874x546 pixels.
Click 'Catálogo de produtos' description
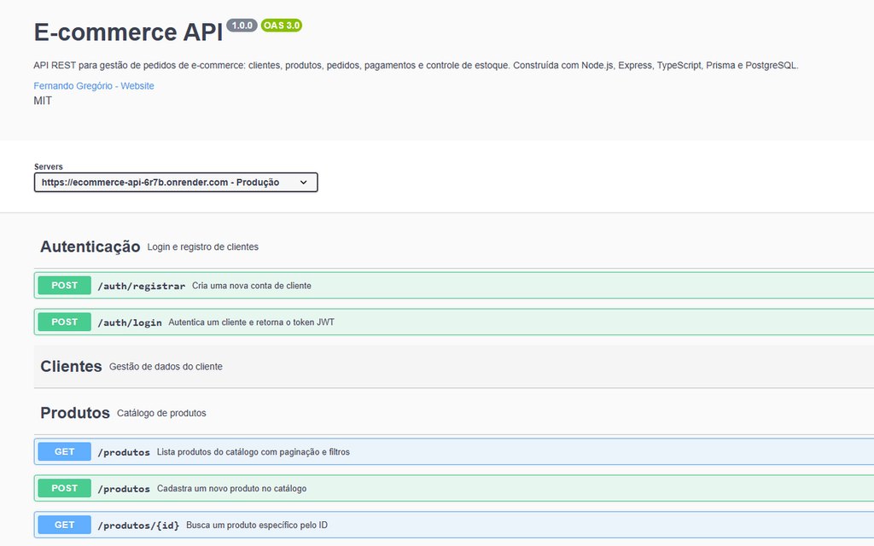pyautogui.click(x=161, y=413)
